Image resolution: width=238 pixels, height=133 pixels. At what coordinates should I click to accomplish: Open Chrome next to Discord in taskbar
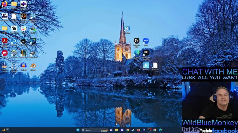[x=127, y=130]
